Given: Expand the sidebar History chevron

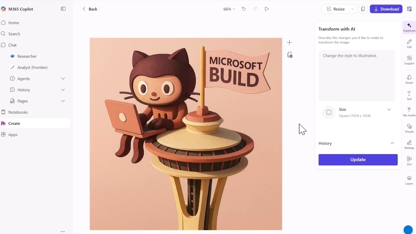Looking at the screenshot, I should 63,90.
